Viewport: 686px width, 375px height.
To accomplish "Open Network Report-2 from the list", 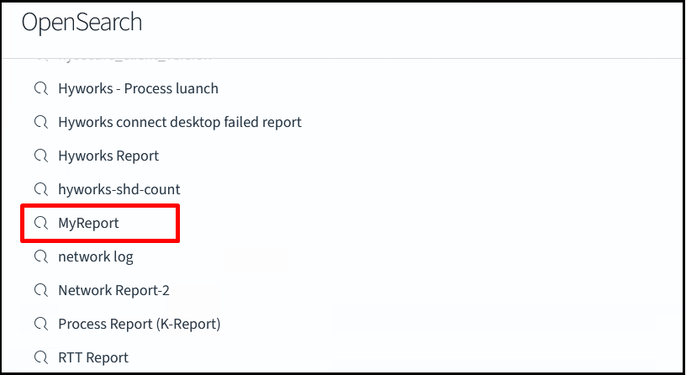I will tap(113, 290).
